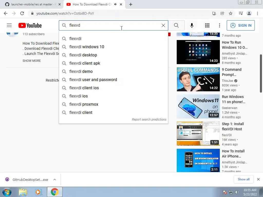
Task: Click the install app icon in address bar
Action: tap(214, 13)
